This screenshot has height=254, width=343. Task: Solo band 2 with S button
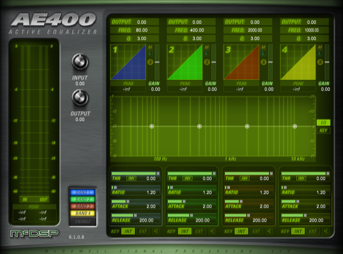(207, 62)
